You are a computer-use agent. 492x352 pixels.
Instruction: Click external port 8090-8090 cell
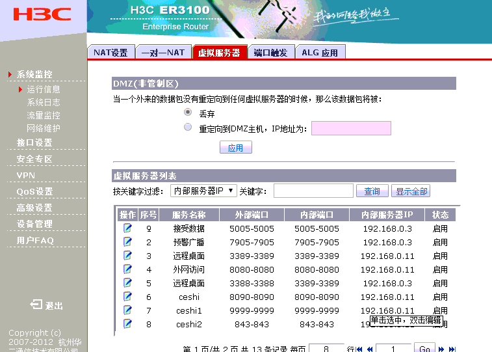252,297
